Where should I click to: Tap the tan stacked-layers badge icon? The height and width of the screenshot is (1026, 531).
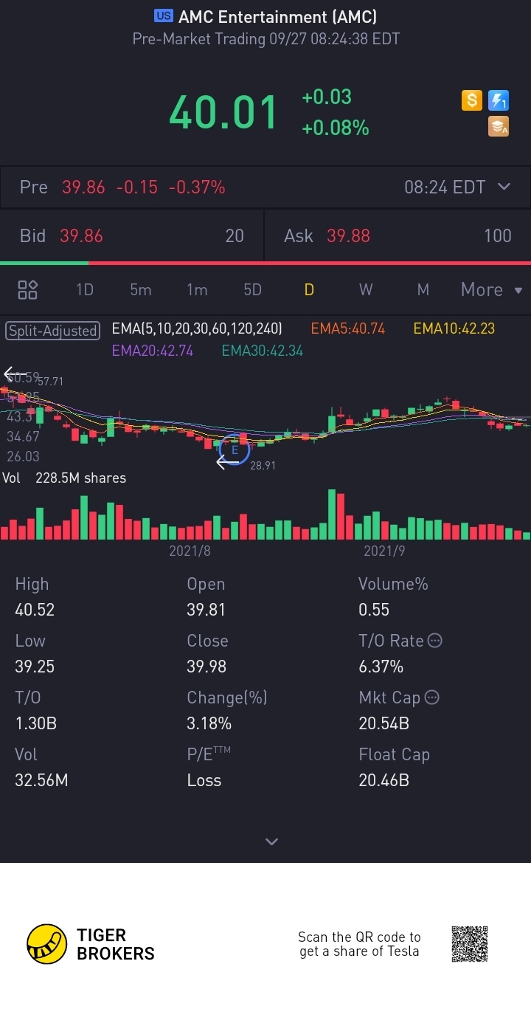[x=499, y=127]
